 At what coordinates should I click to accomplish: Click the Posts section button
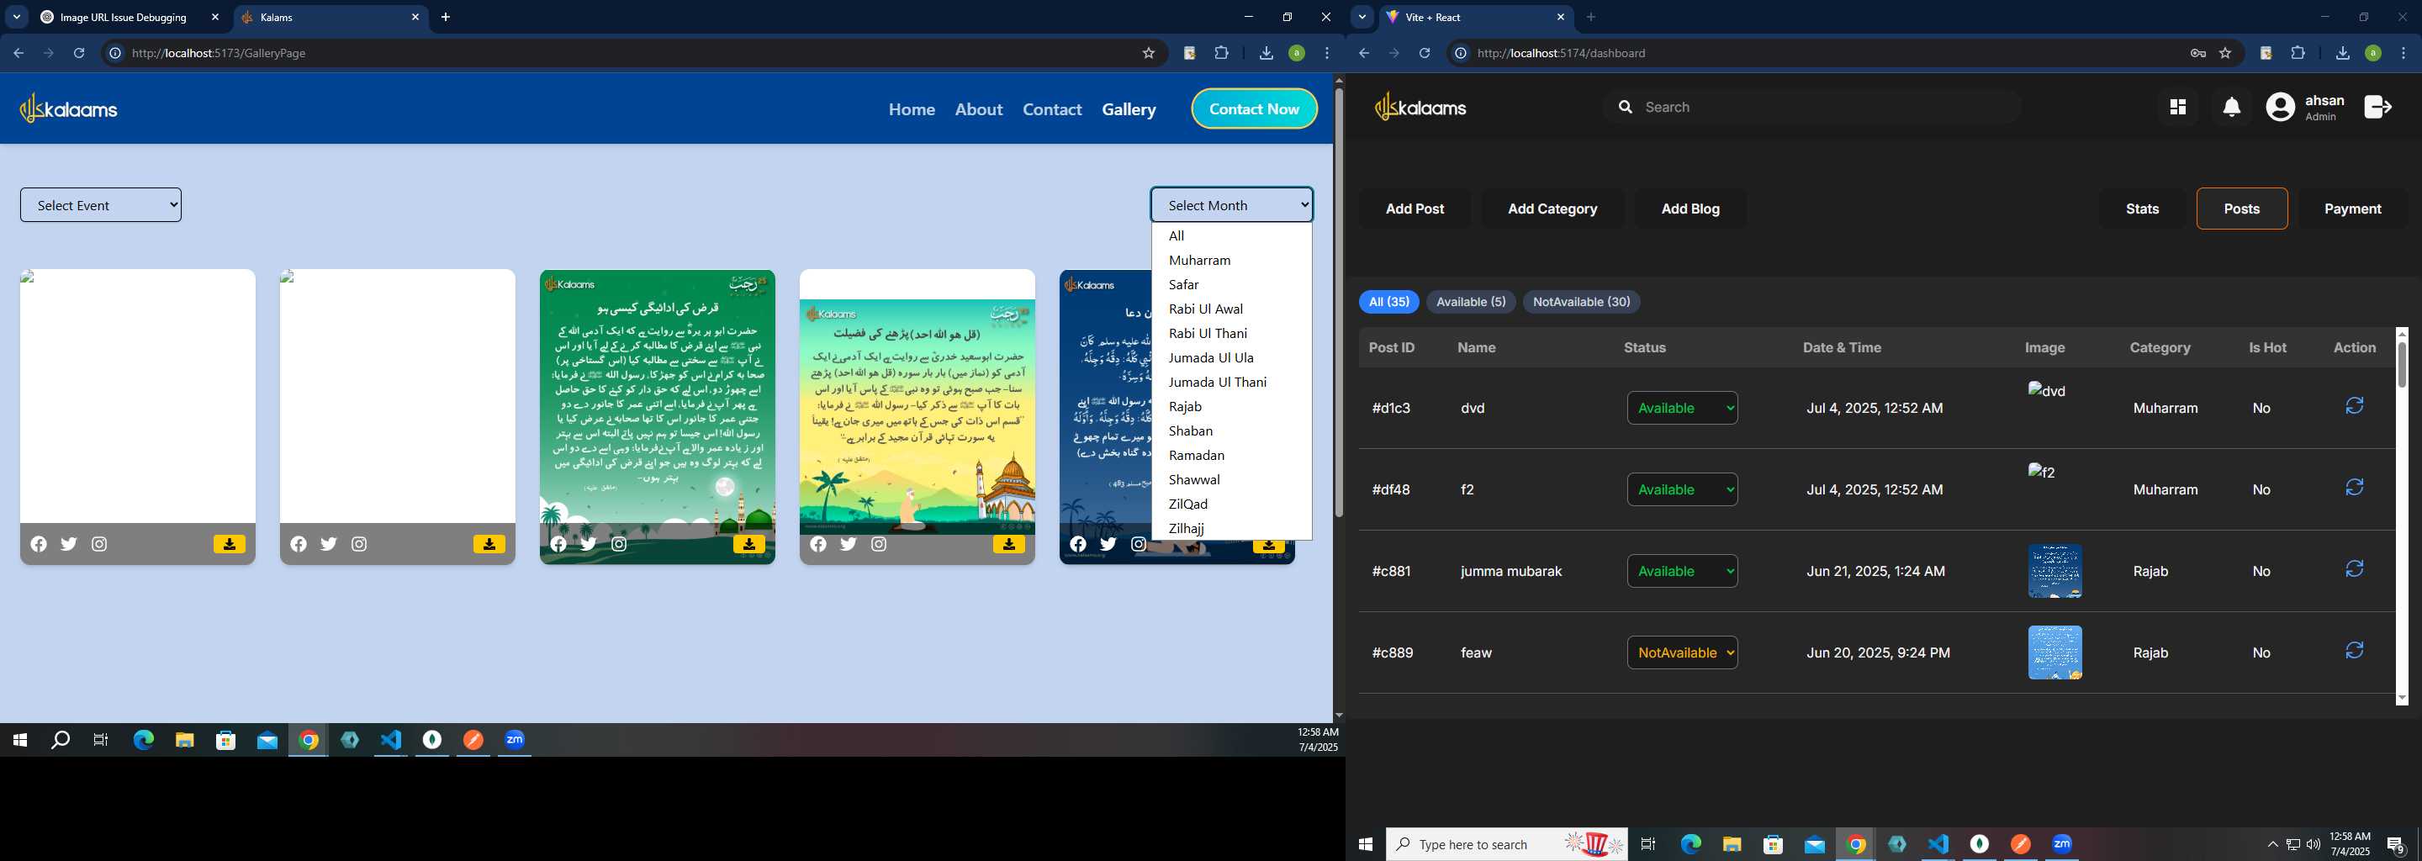coord(2241,209)
